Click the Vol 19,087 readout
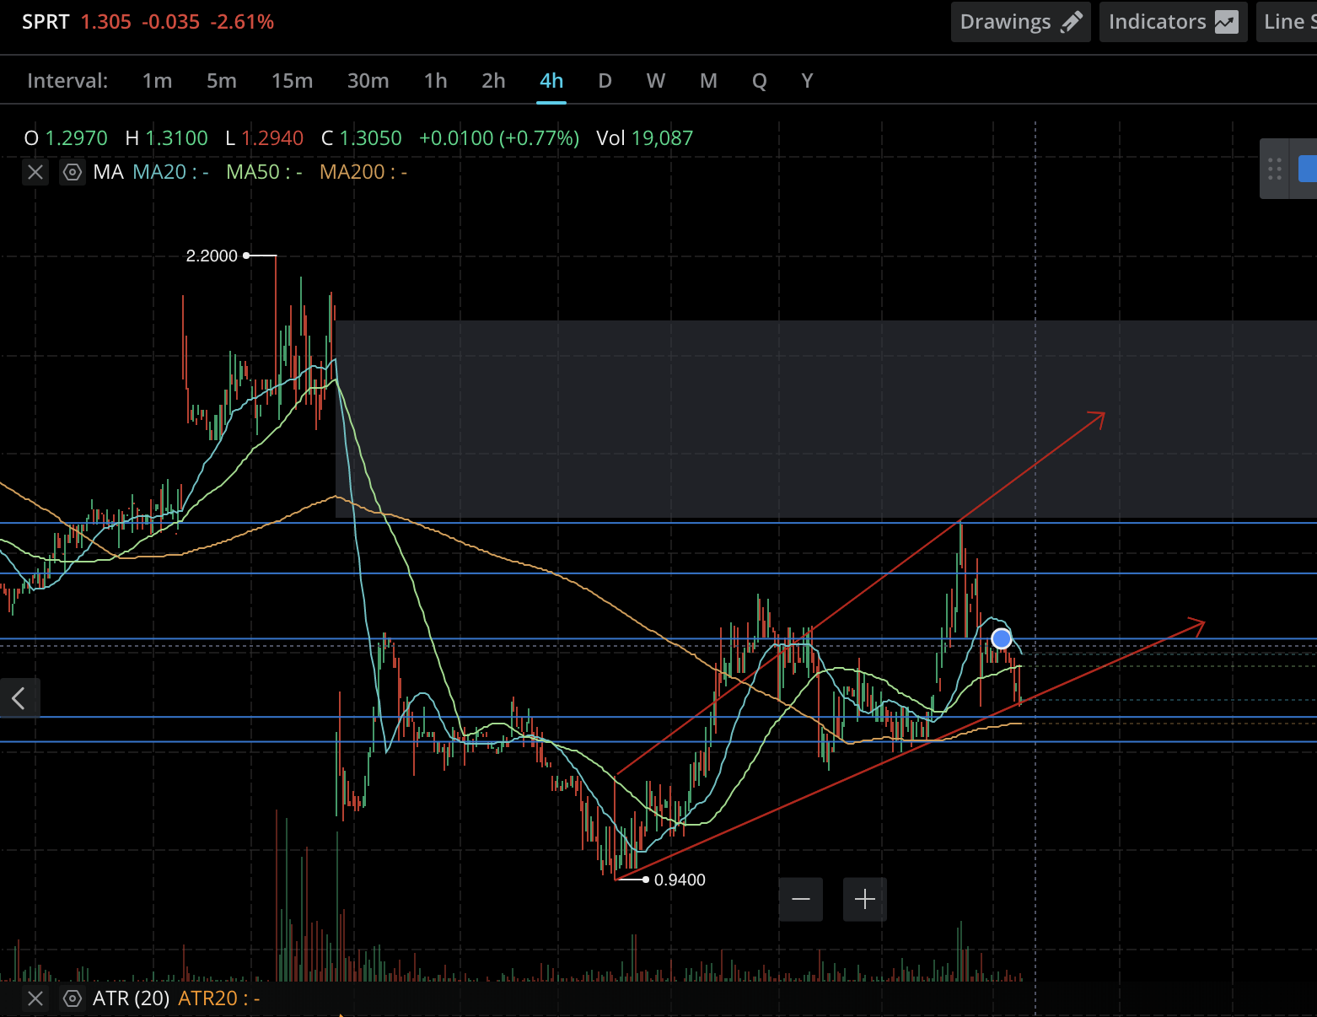 pyautogui.click(x=645, y=138)
